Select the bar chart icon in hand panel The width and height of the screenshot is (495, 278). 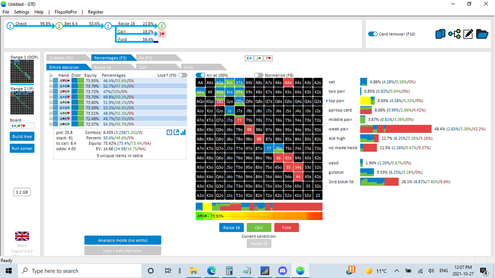(x=183, y=132)
